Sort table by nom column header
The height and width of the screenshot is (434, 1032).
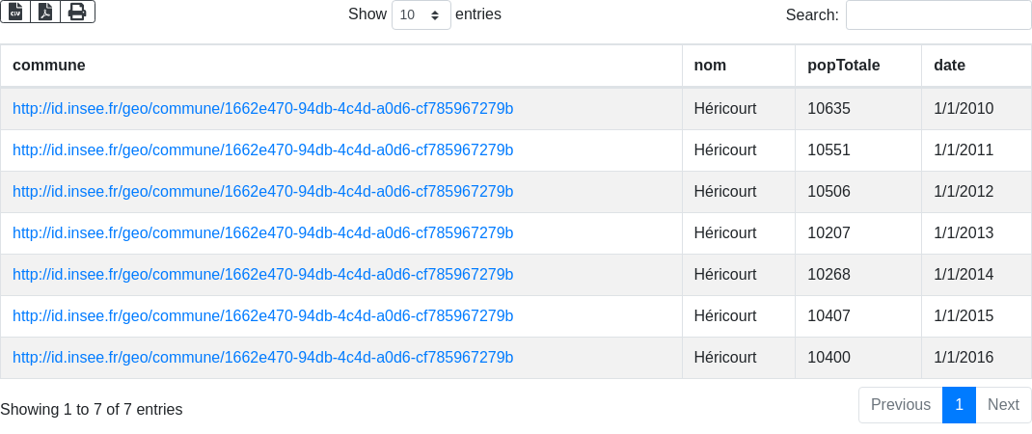click(x=739, y=66)
